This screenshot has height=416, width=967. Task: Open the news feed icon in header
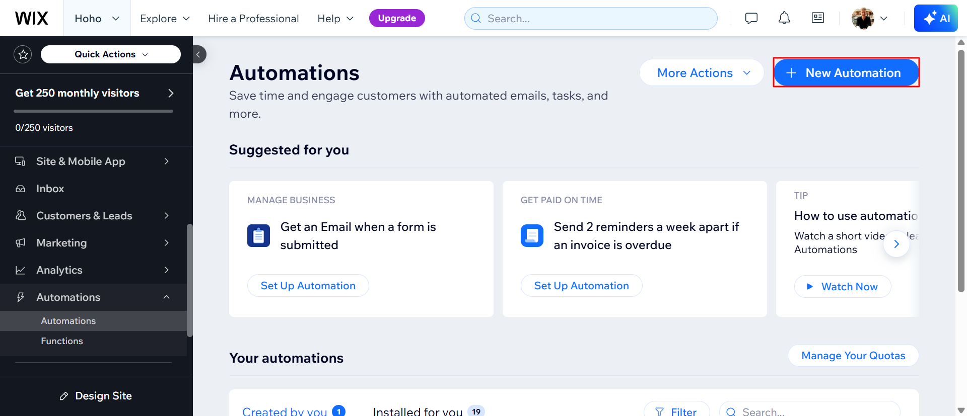[818, 18]
